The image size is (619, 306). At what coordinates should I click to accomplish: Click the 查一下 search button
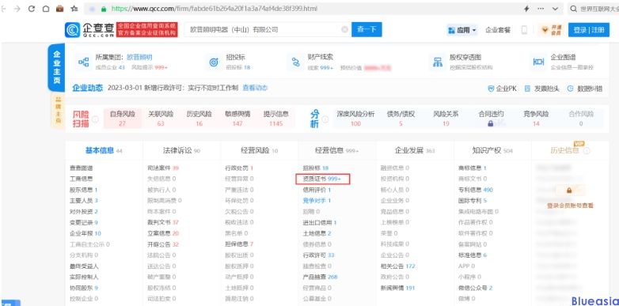pyautogui.click(x=366, y=29)
